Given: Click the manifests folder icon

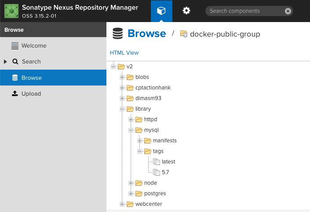Looking at the screenshot, I should click(147, 141).
